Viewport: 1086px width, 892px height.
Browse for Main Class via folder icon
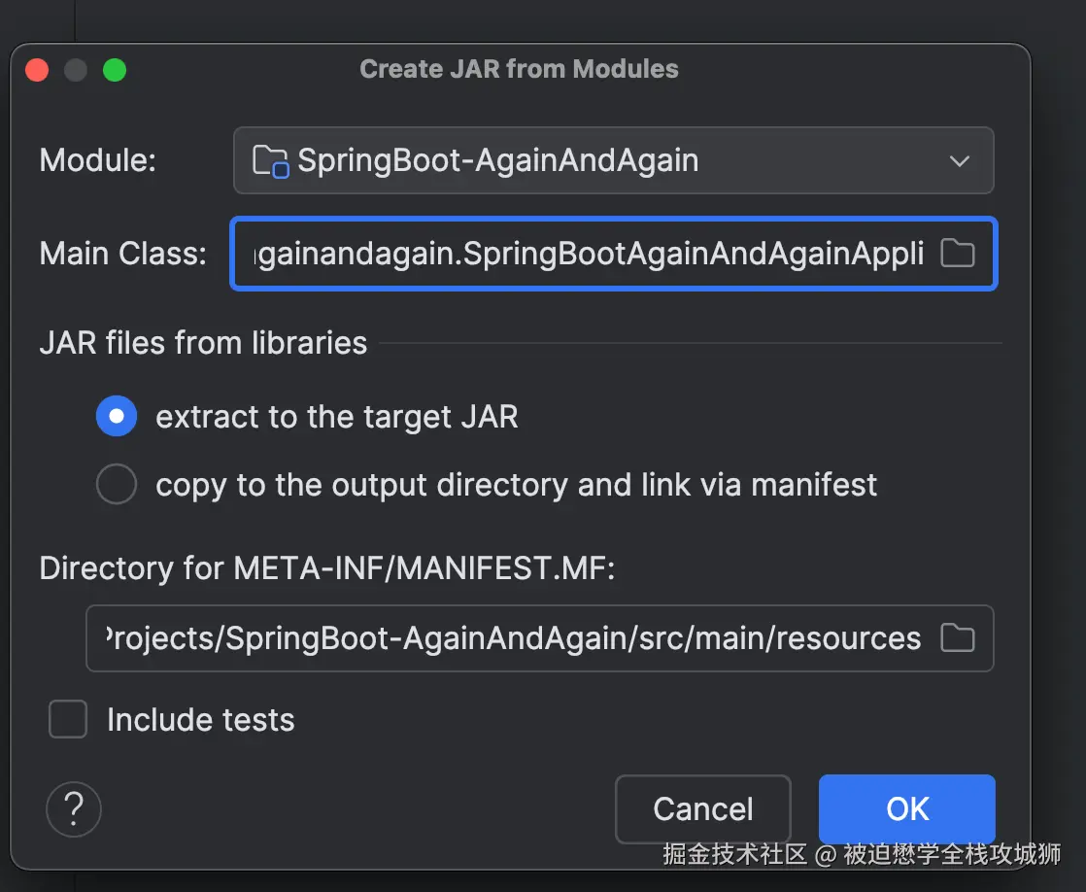tap(957, 253)
